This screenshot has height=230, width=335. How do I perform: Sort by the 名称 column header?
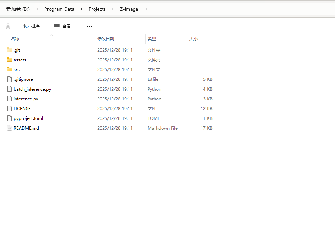coord(15,39)
